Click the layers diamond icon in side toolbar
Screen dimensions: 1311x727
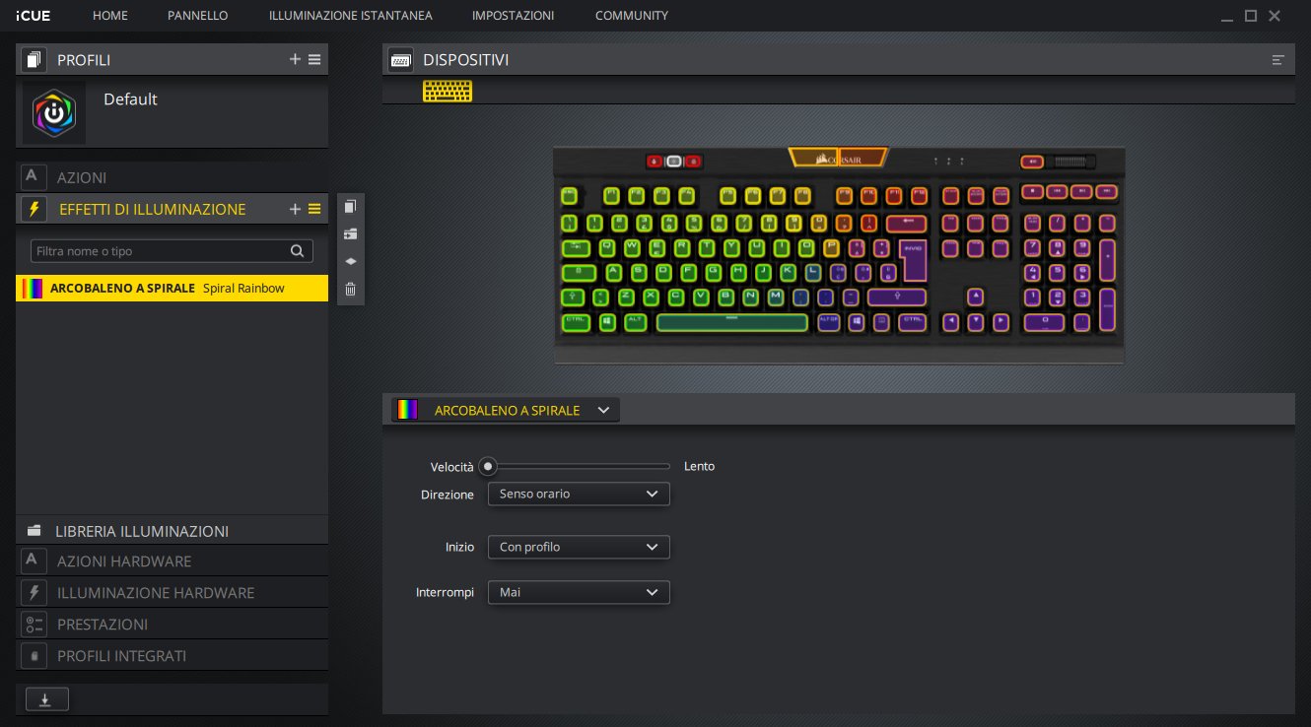click(350, 261)
